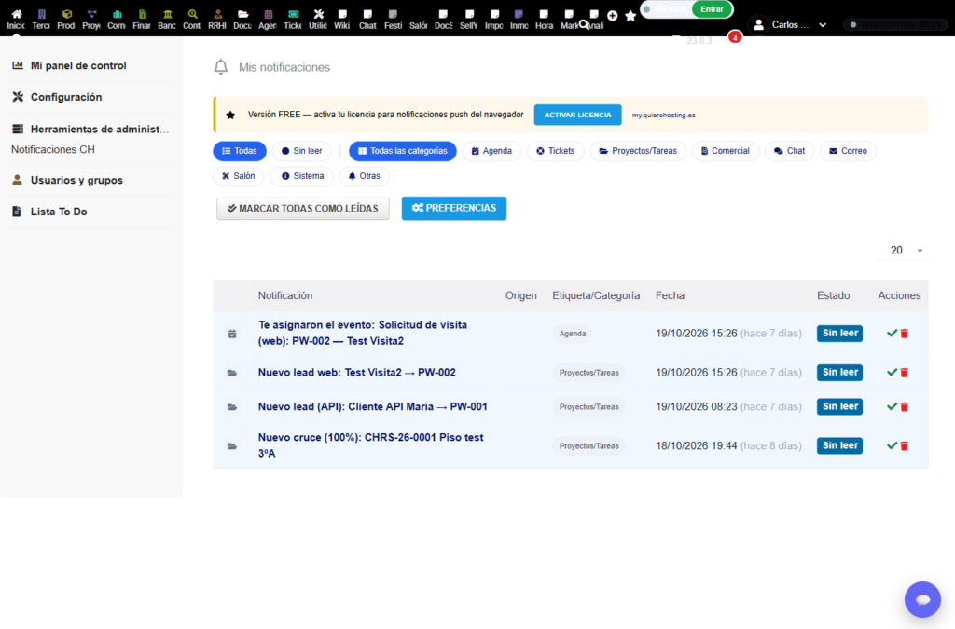Open the PREFERENCIAS button
The height and width of the screenshot is (629, 955).
click(454, 208)
